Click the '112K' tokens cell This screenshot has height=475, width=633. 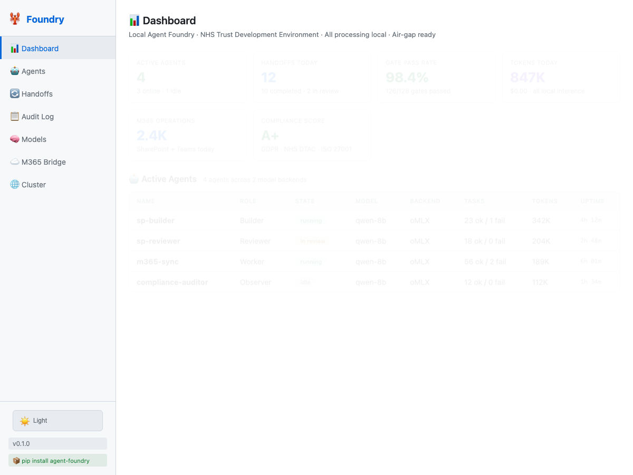click(x=540, y=282)
